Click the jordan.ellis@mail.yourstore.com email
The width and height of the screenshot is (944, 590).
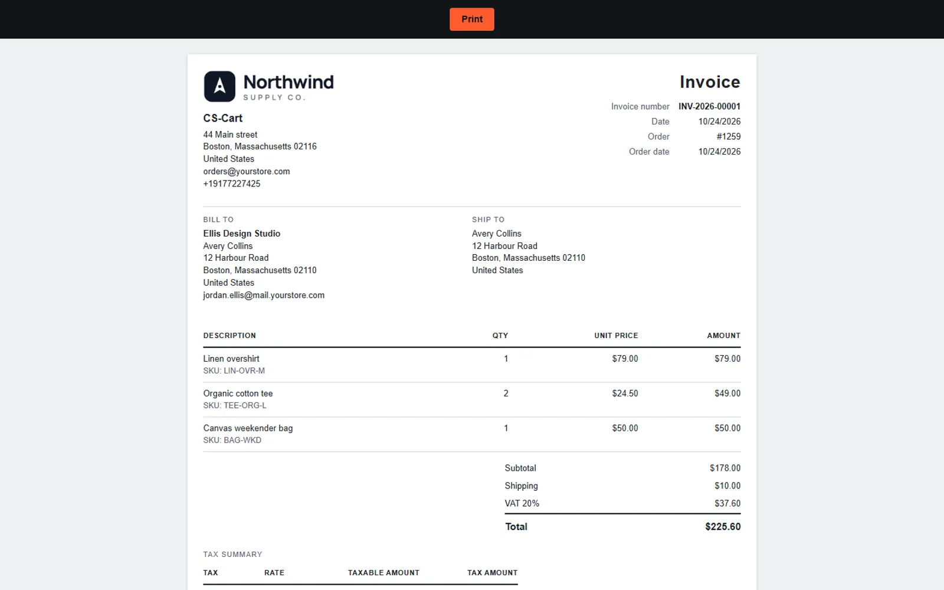[264, 295]
